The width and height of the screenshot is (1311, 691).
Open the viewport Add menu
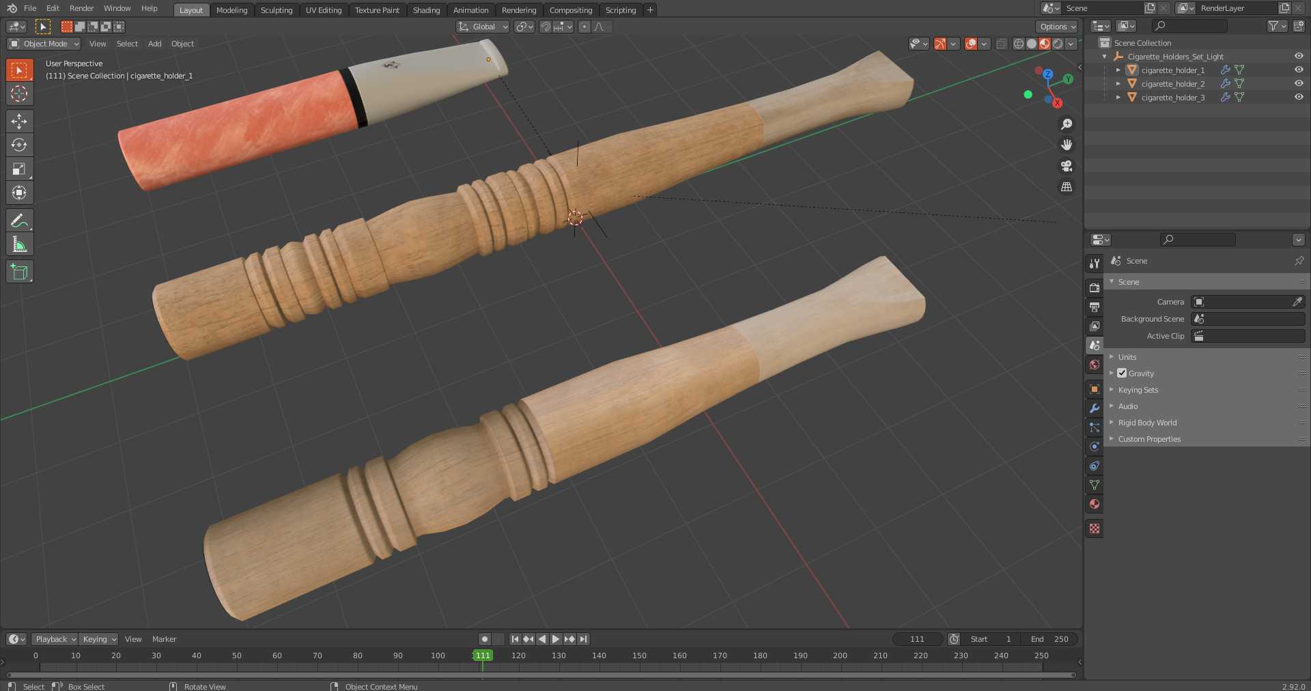pyautogui.click(x=155, y=44)
